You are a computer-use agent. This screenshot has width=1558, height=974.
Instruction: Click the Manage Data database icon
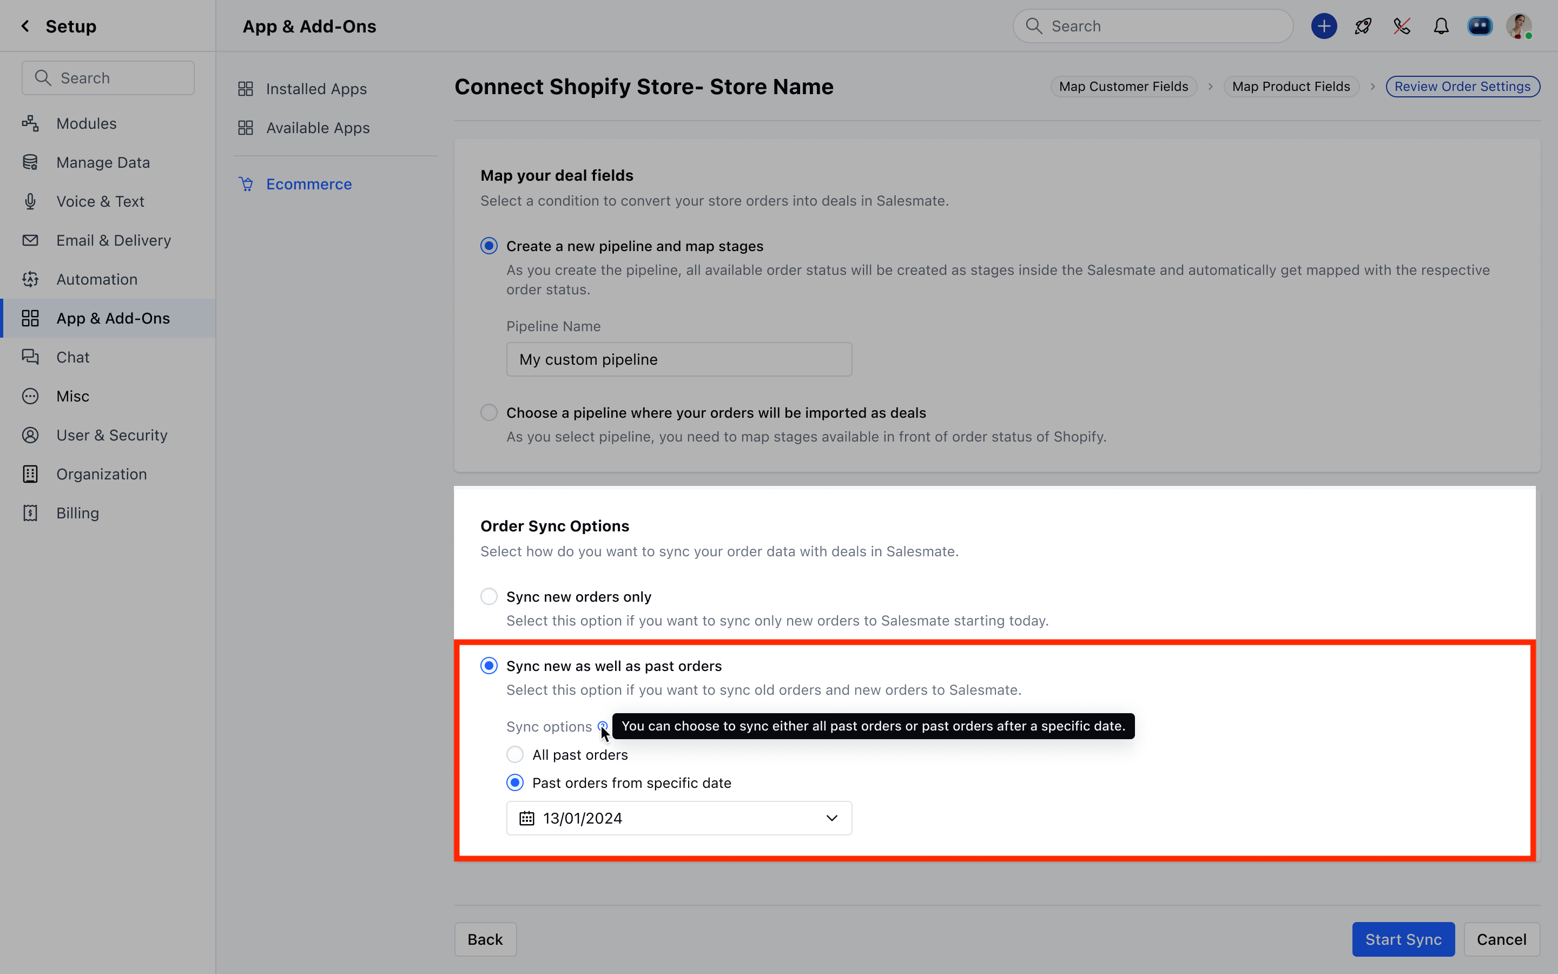point(30,162)
